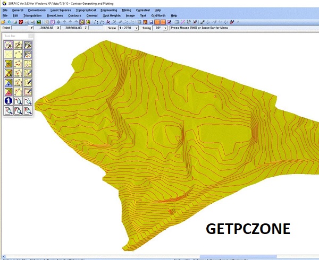319x260 pixels.
Task: Open the Spot Heights menu
Action: pos(112,16)
